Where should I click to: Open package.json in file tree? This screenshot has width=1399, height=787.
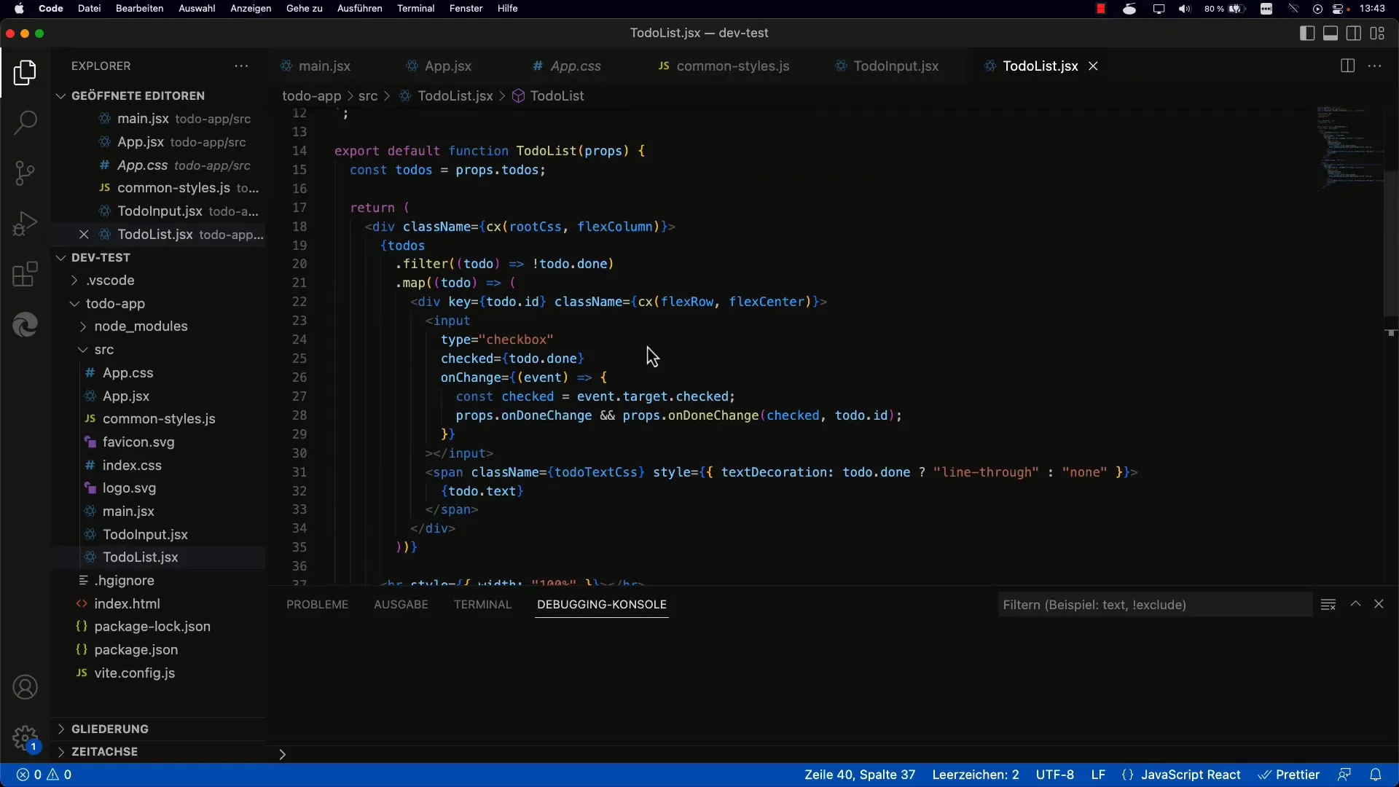136,650
